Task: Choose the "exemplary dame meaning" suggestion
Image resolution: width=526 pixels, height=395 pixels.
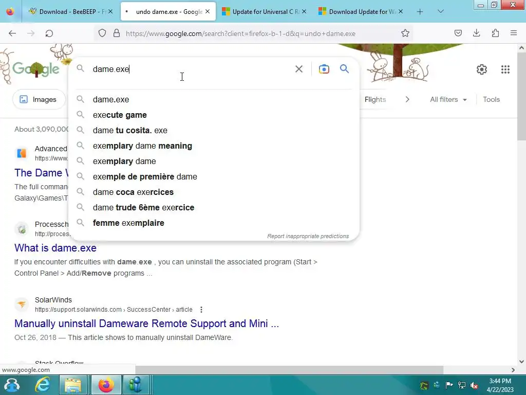Action: [x=214, y=146]
